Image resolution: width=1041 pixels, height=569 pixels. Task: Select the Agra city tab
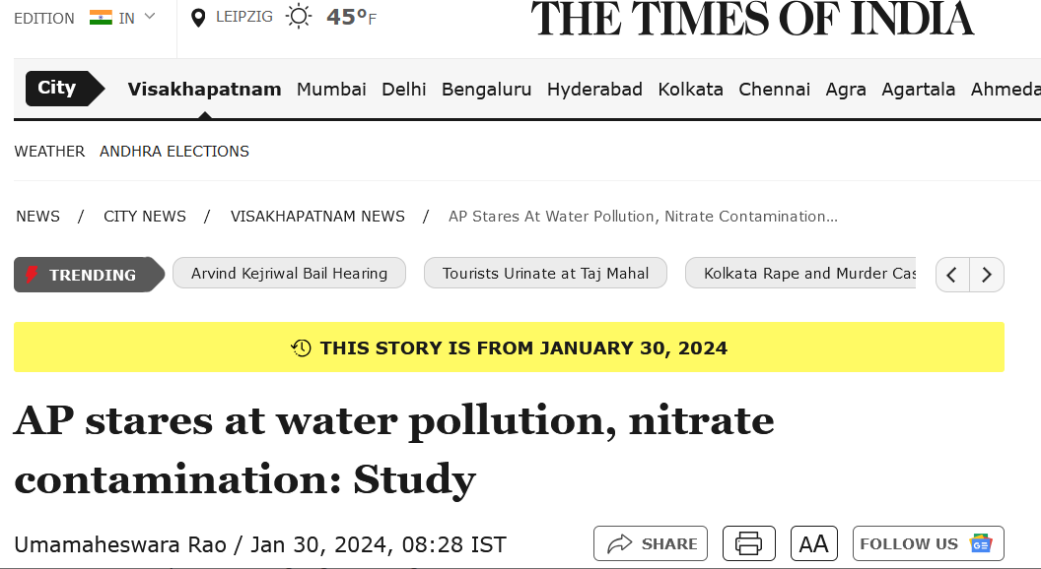(846, 91)
